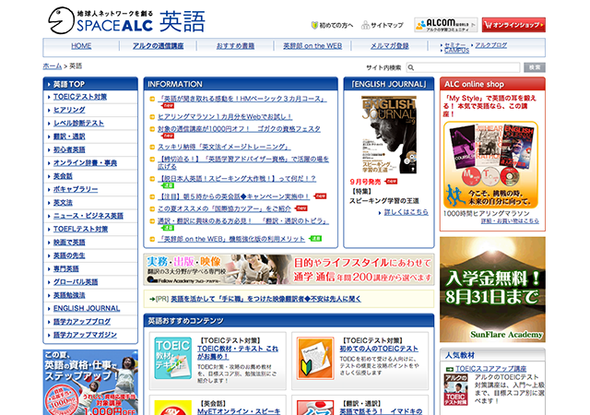Open 翻訳・通訳のトビラ news link
Viewport: 590px width, 415px height.
(x=243, y=220)
